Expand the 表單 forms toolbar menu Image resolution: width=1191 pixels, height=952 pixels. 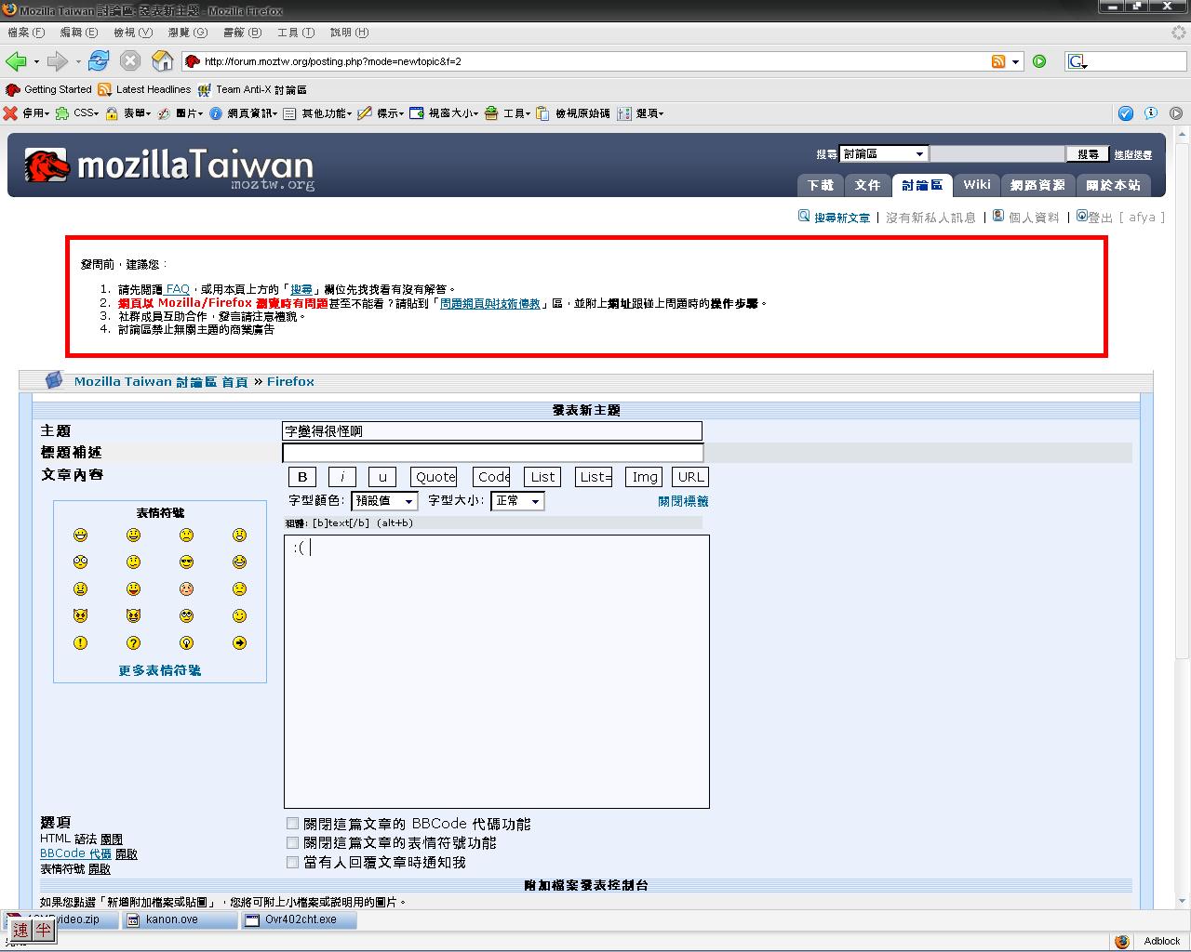click(x=128, y=113)
